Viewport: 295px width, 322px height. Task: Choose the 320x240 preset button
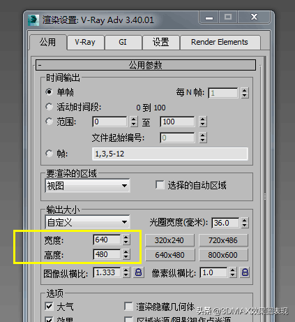(169, 240)
